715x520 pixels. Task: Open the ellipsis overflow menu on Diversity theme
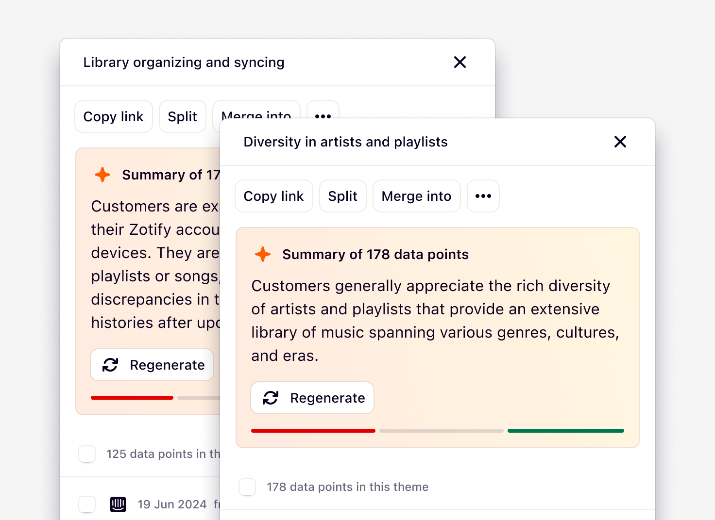(483, 196)
